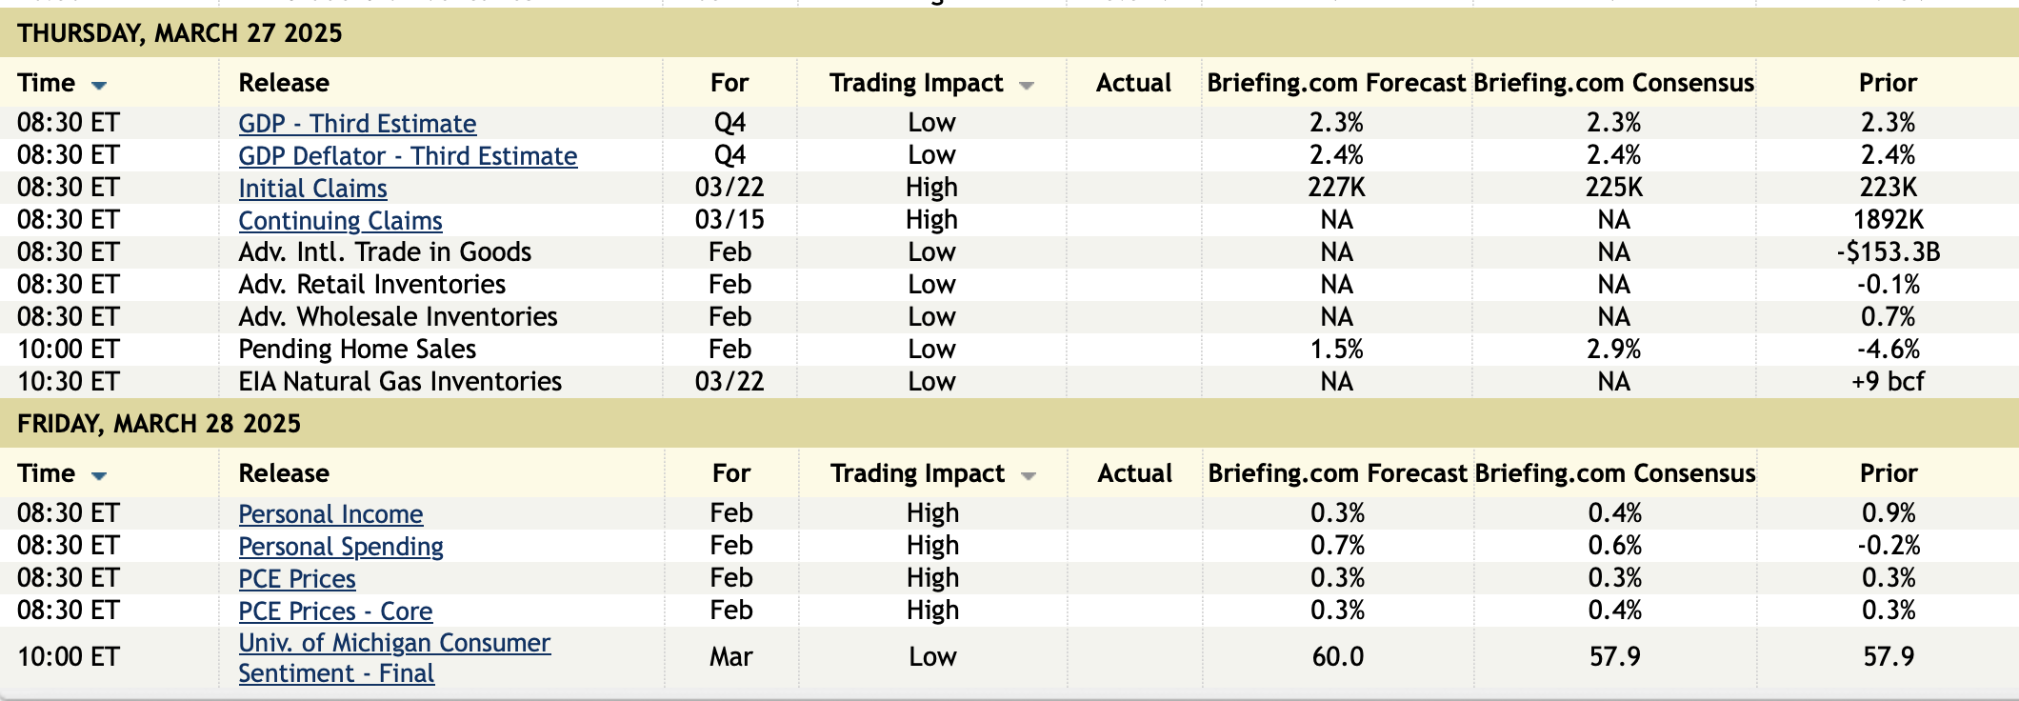Select Thursday's Briefing.com Forecast column header
2019x701 pixels.
tap(1336, 83)
